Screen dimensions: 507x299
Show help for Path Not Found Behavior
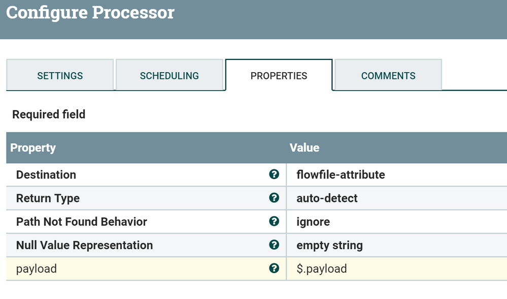(274, 221)
